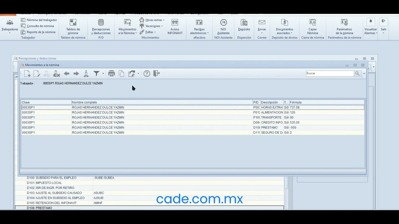Screen dimensions: 399x224
Task: Maximize the Movimientos a la nómina window
Action: [x=355, y=65]
